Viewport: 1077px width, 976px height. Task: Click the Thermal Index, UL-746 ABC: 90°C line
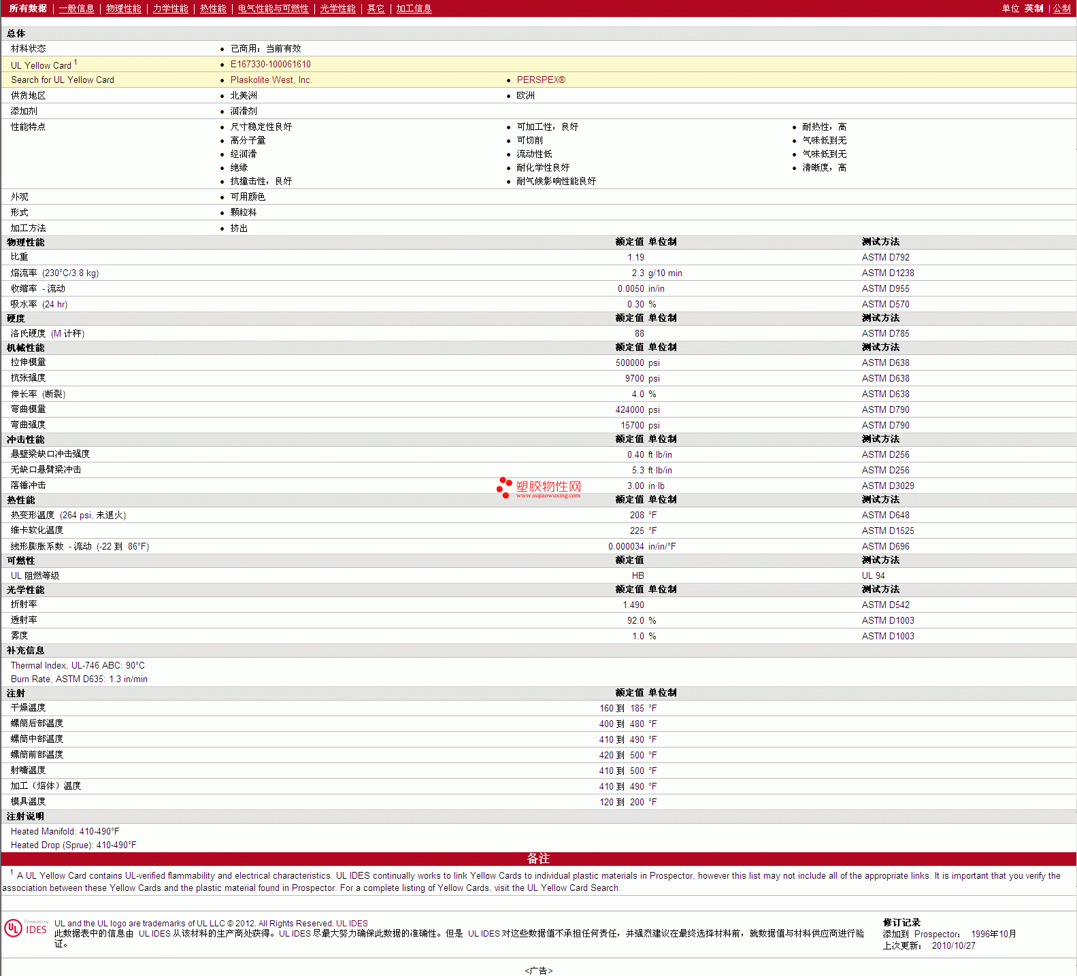coord(78,665)
